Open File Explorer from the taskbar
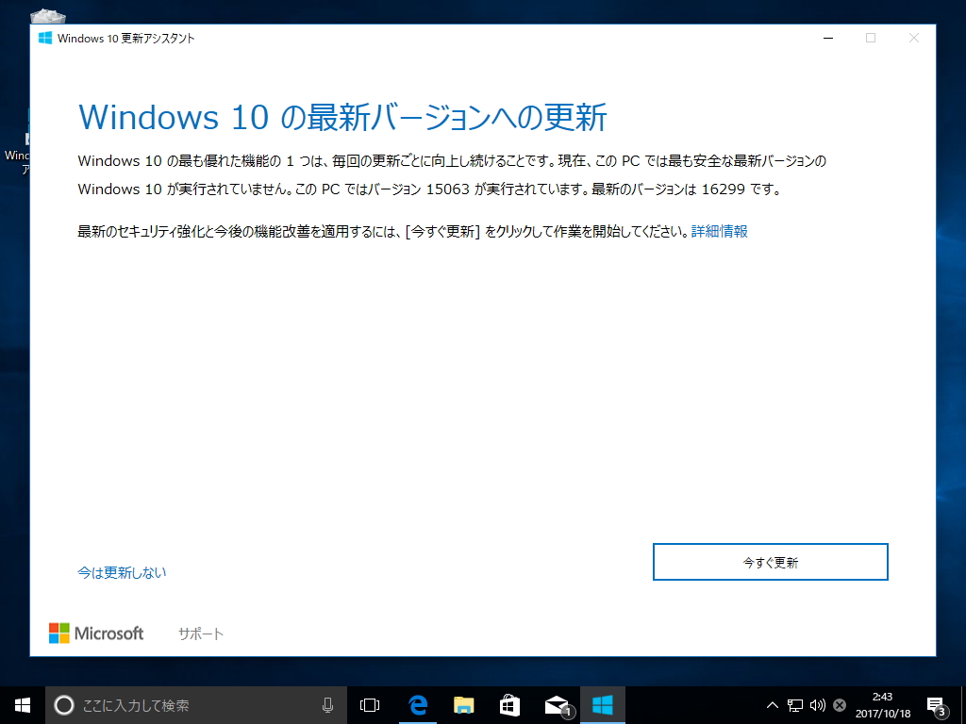The height and width of the screenshot is (724, 966). pyautogui.click(x=462, y=704)
